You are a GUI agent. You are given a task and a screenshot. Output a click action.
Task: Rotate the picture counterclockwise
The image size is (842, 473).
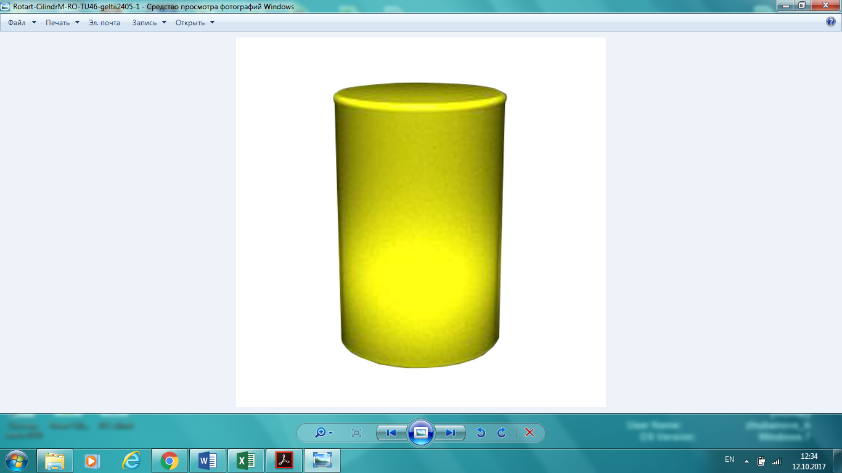point(481,433)
